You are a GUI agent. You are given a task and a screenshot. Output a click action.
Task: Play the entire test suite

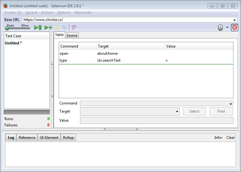(38, 28)
